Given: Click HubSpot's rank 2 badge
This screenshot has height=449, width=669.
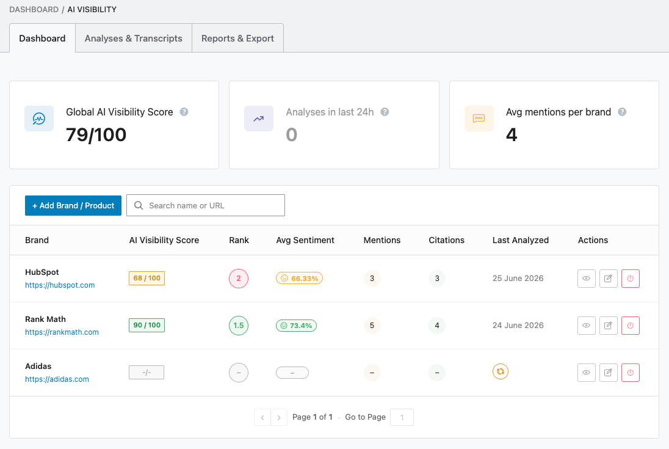Looking at the screenshot, I should (x=239, y=279).
